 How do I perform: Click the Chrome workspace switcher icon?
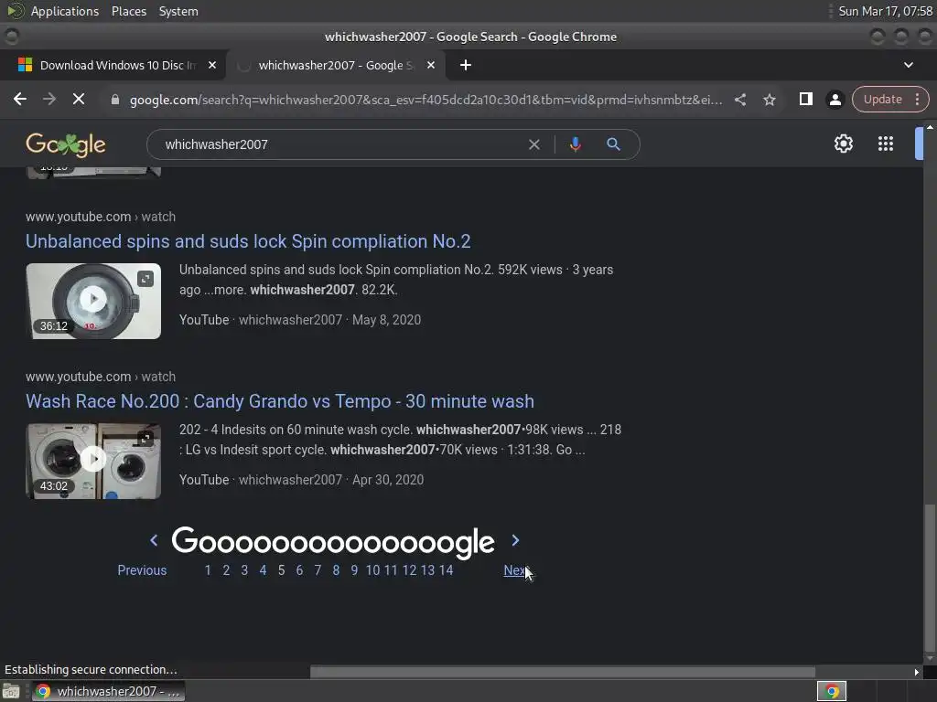coord(831,691)
